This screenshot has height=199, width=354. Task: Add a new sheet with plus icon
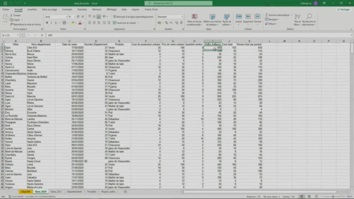coord(126,192)
